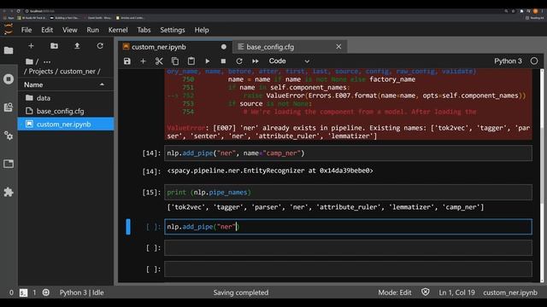Interrupt the kernel with stop icon
547x307 pixels.
(223, 61)
